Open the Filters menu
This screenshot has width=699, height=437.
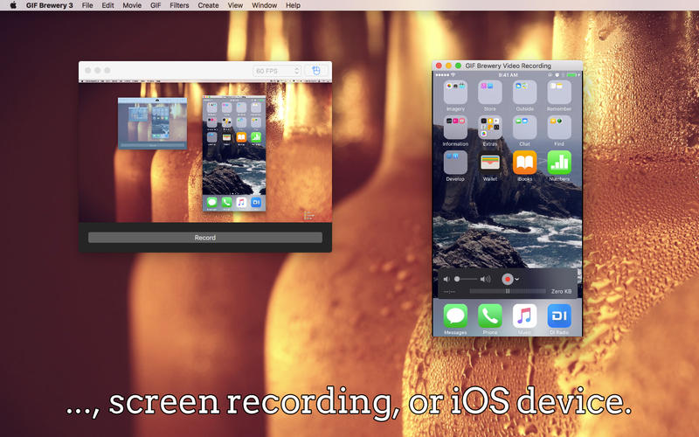point(179,5)
